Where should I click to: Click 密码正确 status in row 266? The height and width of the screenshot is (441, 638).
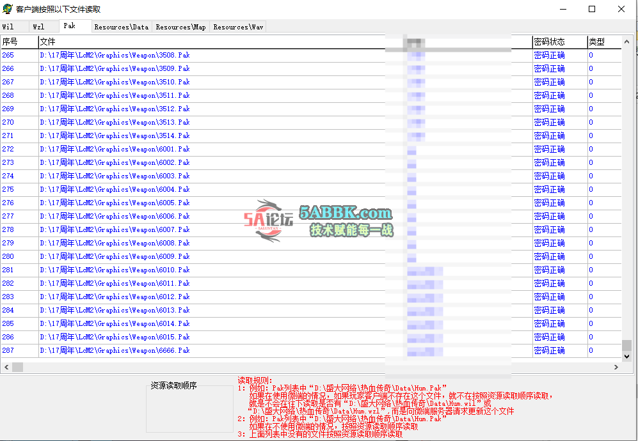coord(549,68)
